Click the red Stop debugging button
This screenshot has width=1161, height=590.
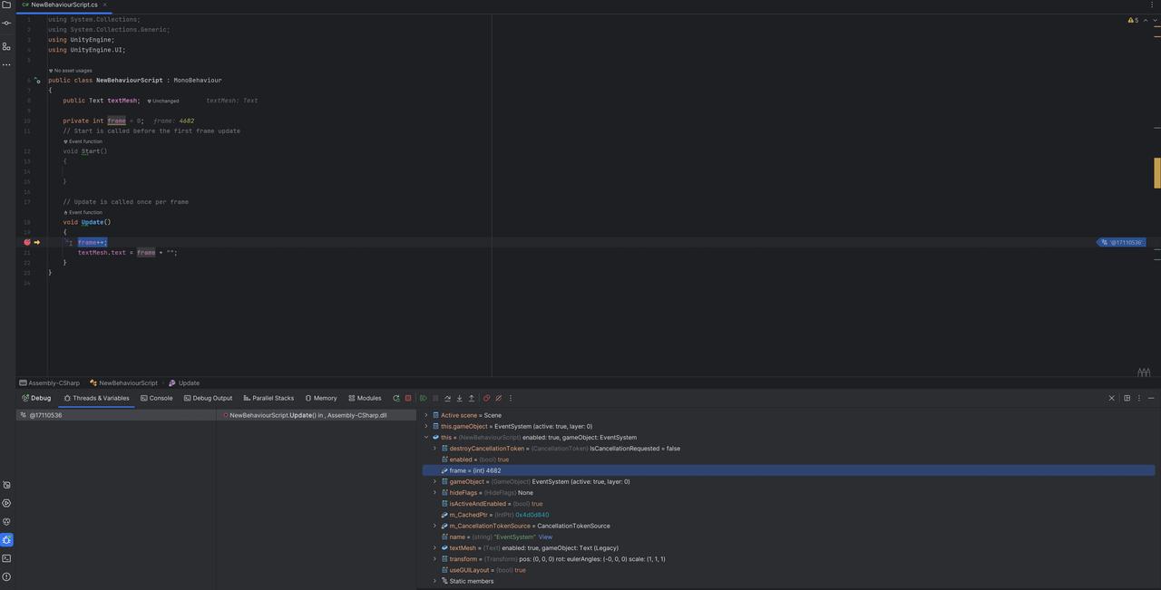408,398
